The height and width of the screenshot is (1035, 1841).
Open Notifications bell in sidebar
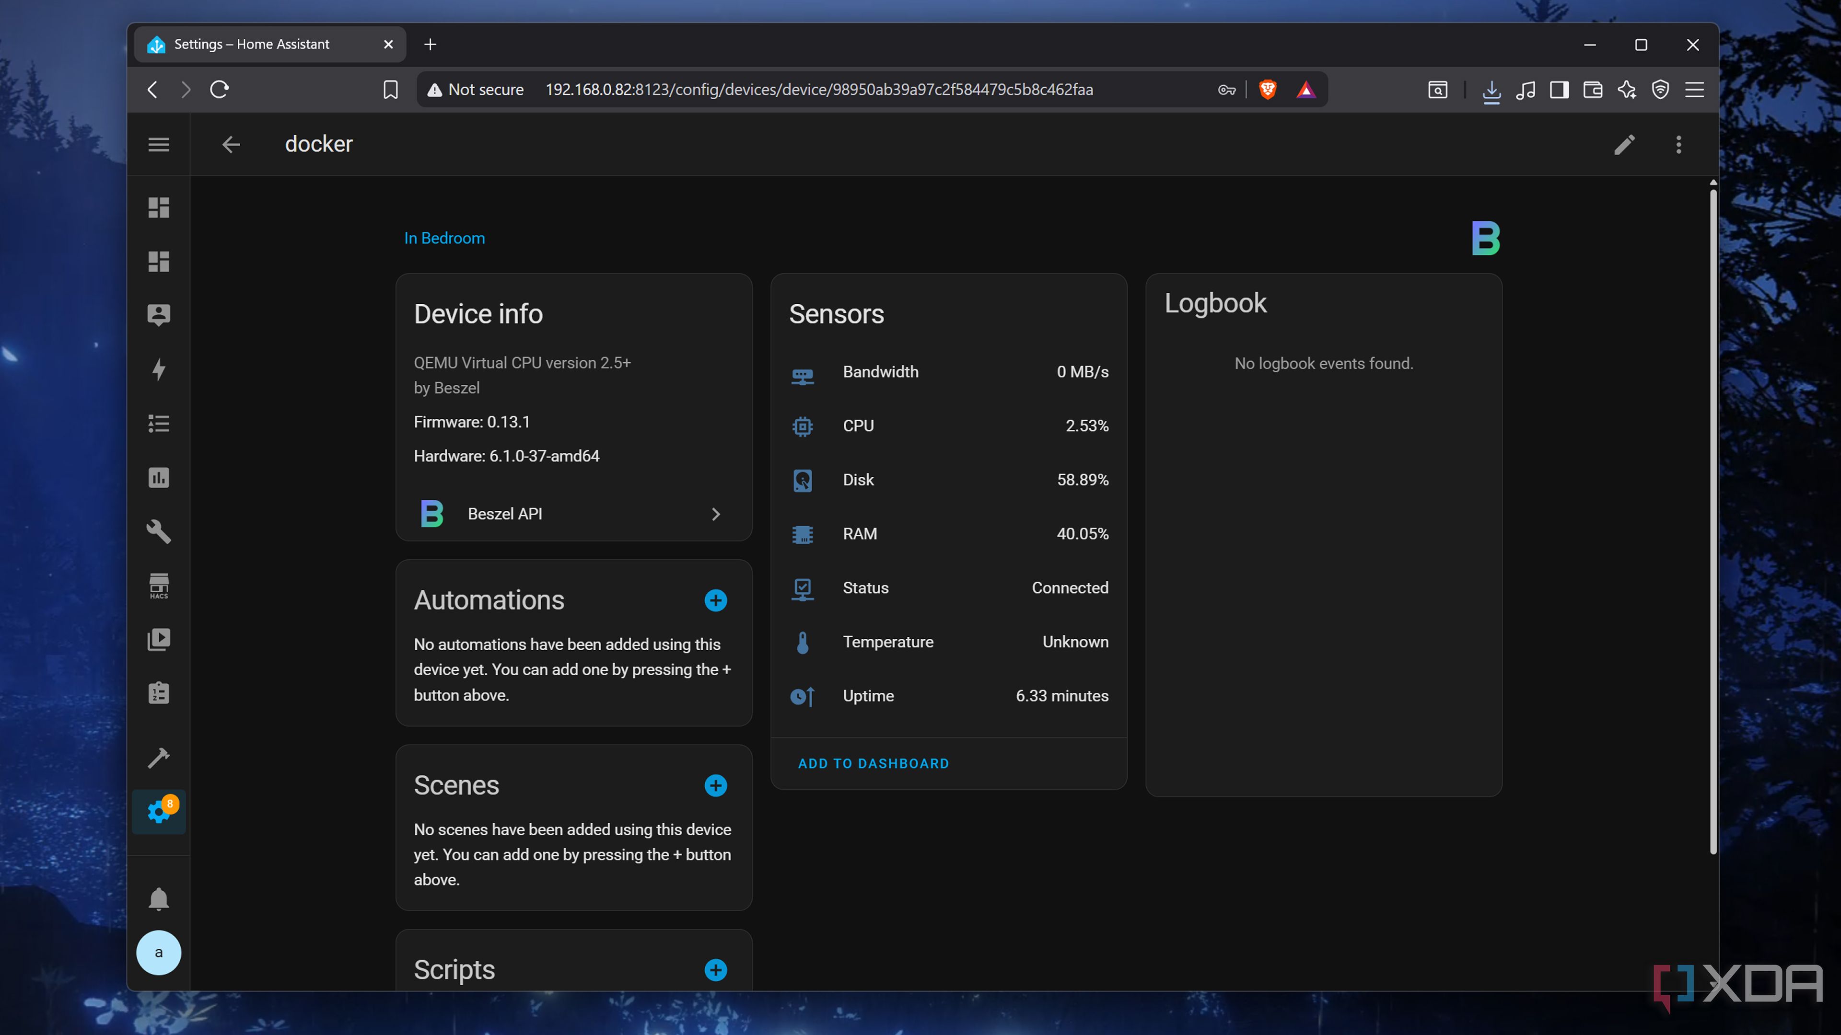[x=159, y=898]
